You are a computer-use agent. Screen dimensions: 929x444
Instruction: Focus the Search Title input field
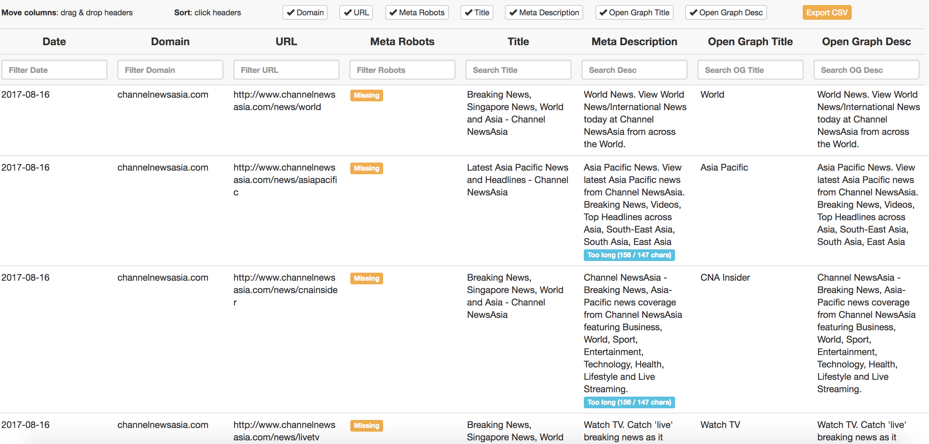519,70
